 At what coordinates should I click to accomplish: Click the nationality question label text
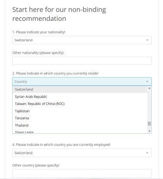click(x=39, y=32)
